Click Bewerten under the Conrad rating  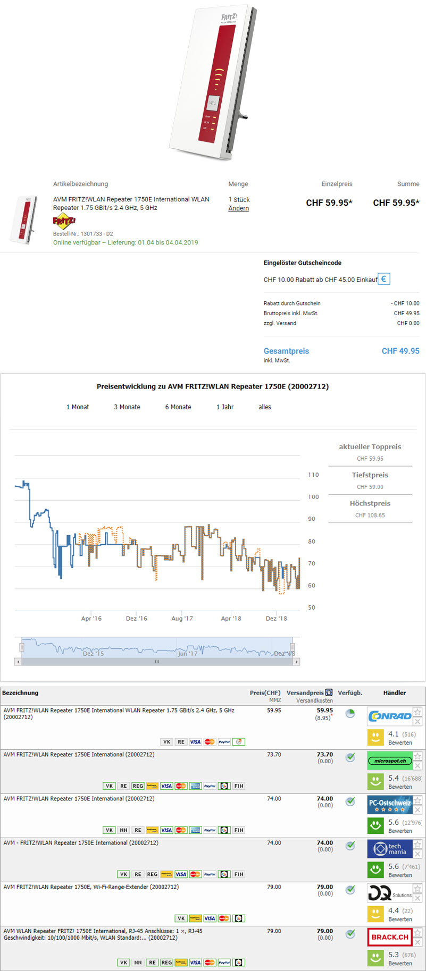point(400,743)
